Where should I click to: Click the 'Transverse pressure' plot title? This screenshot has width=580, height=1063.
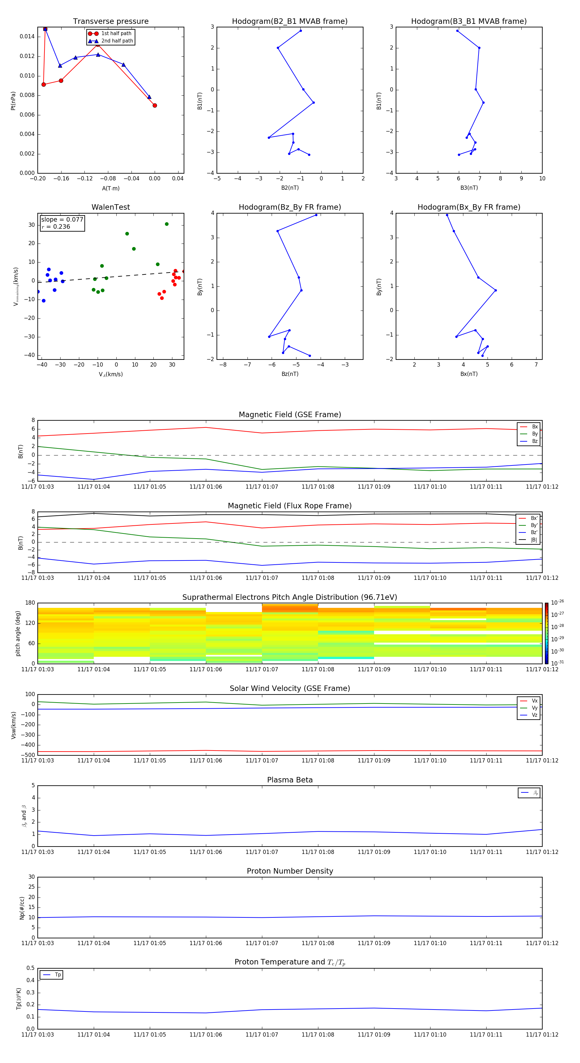(x=111, y=22)
